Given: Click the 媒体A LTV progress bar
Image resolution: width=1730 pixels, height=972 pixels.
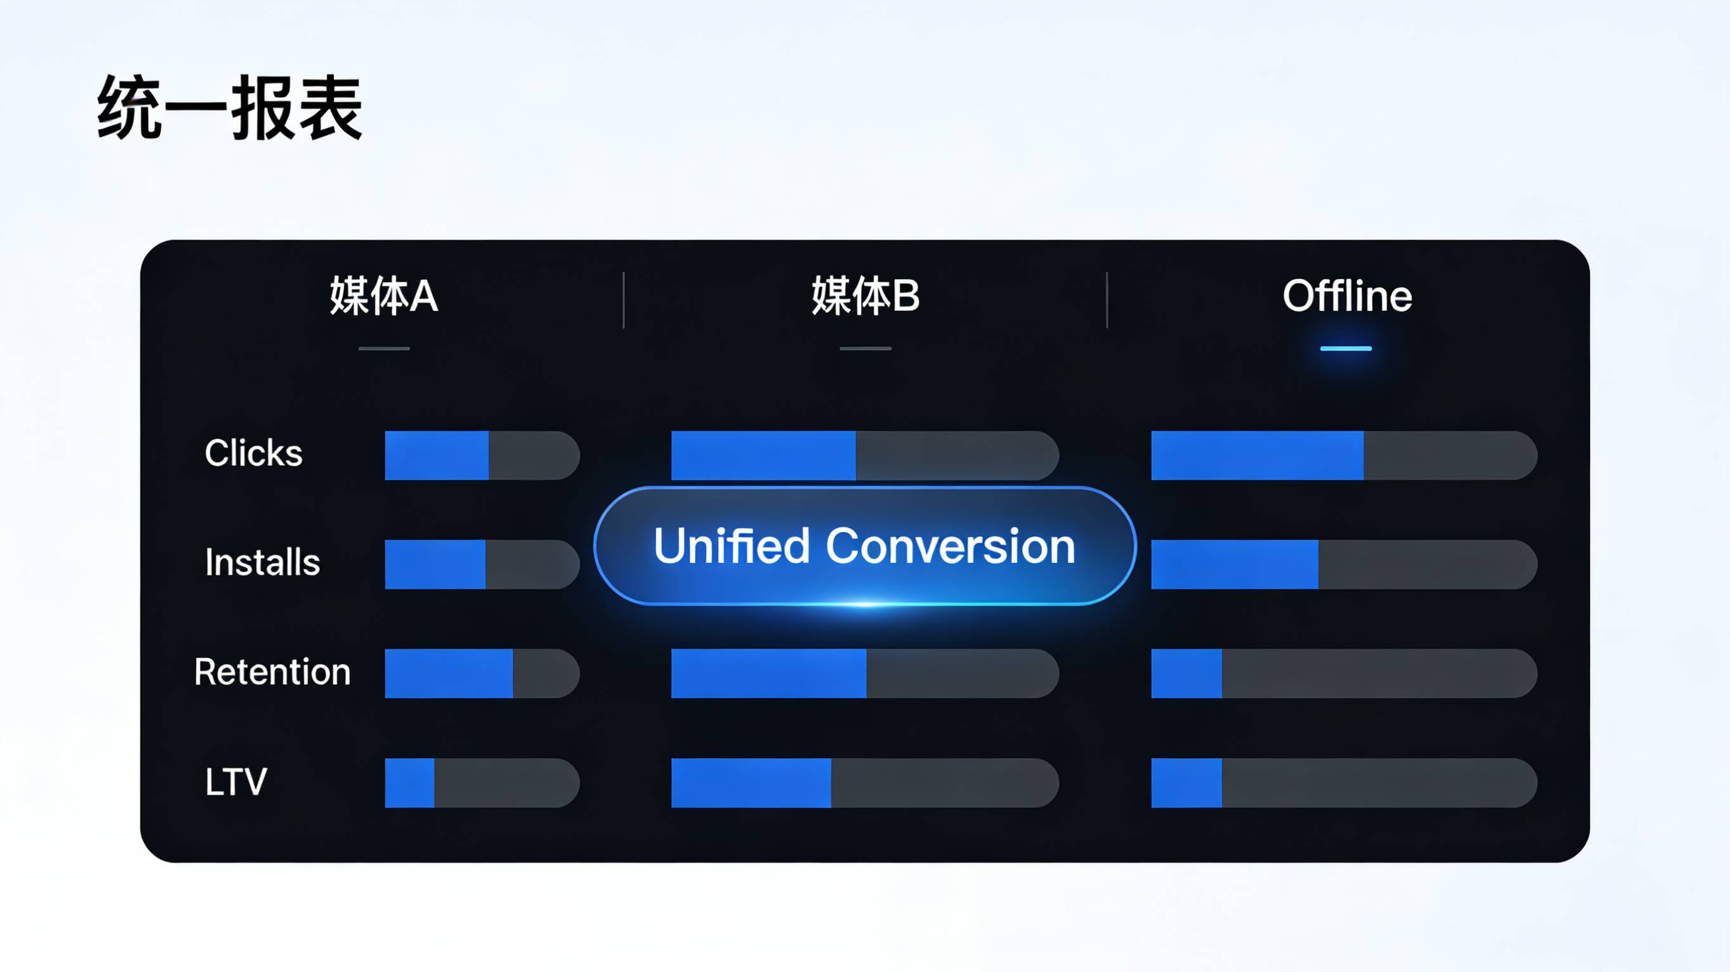Looking at the screenshot, I should click(482, 783).
